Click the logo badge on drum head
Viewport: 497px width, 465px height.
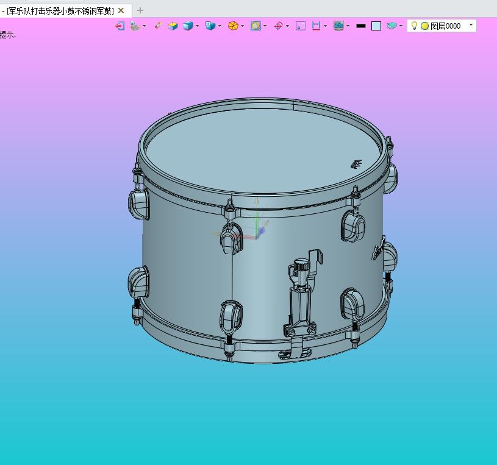[357, 164]
